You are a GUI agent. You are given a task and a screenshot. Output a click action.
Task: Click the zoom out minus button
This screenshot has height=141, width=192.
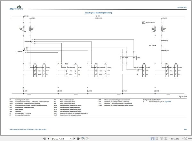(x=186, y=138)
